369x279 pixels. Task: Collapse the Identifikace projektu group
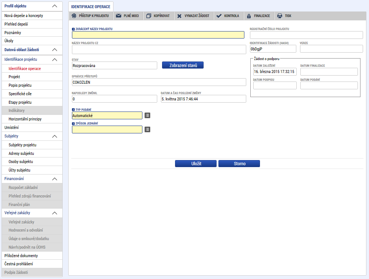click(55, 60)
